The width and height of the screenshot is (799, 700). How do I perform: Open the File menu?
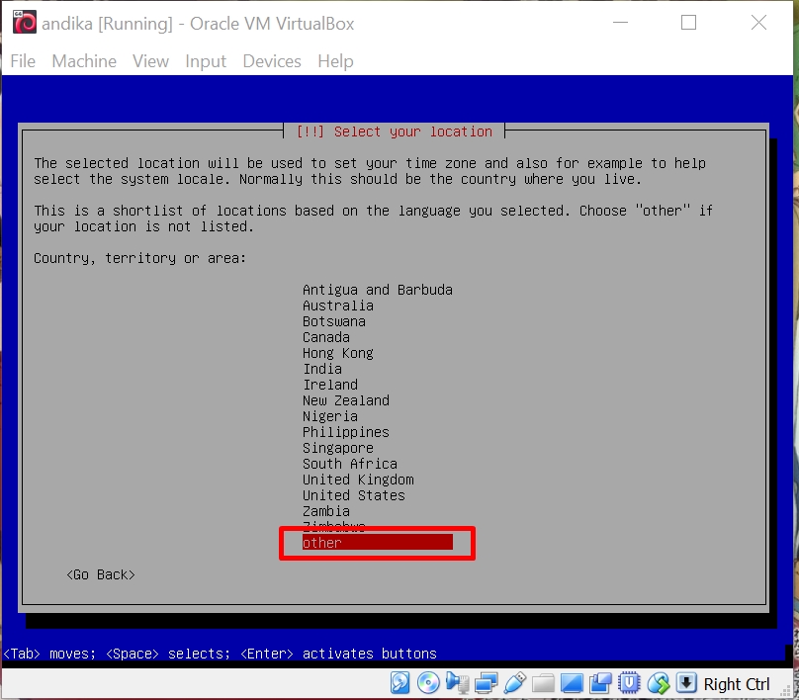(23, 61)
